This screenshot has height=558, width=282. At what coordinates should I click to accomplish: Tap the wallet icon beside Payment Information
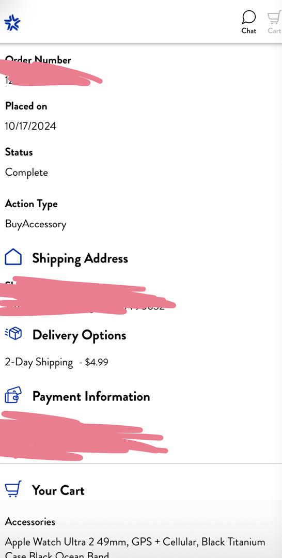[13, 395]
